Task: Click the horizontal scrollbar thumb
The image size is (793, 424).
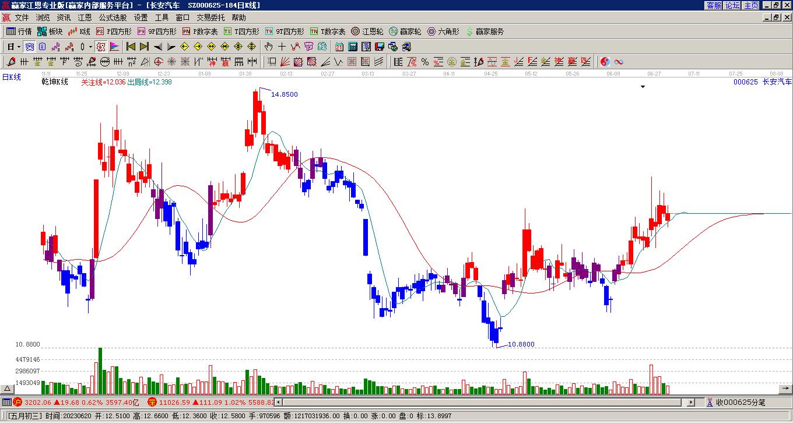Action: point(482,402)
